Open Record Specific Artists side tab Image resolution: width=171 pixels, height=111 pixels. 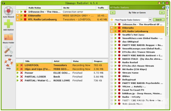(x=167, y=20)
